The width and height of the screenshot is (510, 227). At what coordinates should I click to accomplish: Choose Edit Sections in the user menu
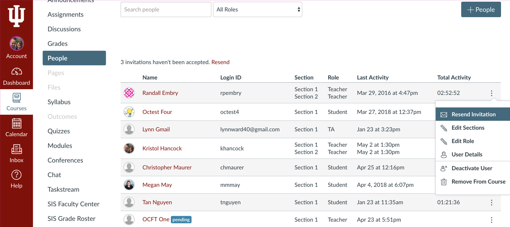(473, 128)
